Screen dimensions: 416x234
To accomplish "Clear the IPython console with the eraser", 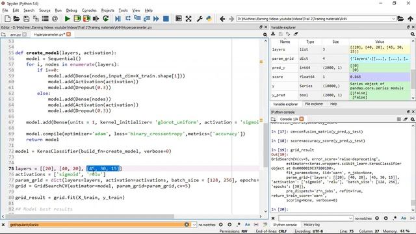I will coord(406,119).
